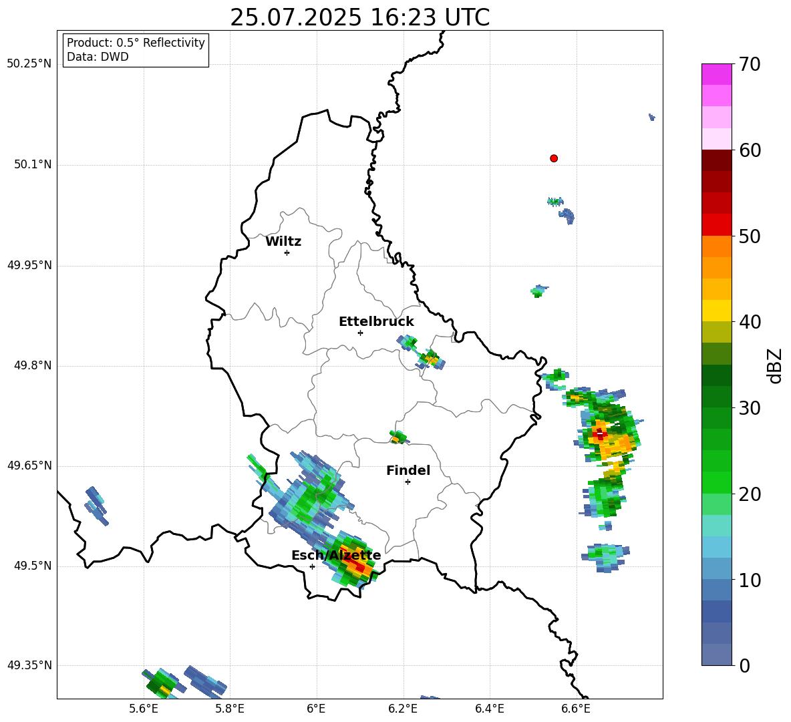This screenshot has width=791, height=722.
Task: Click the red storm core east of Luxembourg
Action: (x=599, y=433)
